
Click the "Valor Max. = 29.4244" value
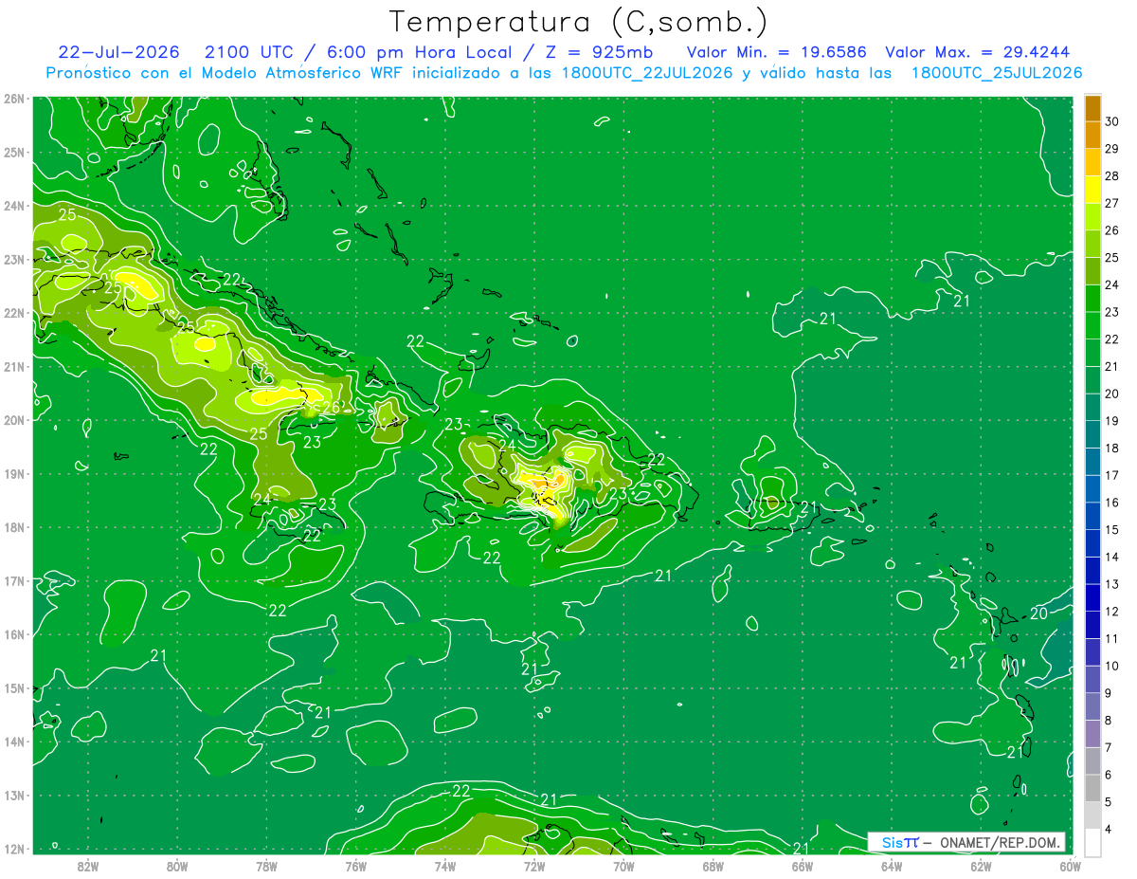coord(980,51)
